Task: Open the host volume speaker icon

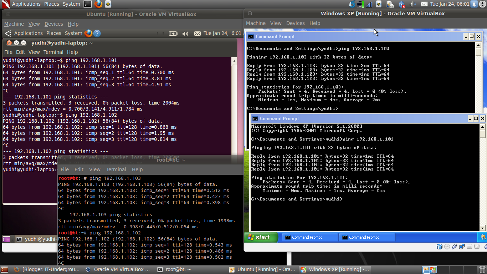Action: [413, 4]
